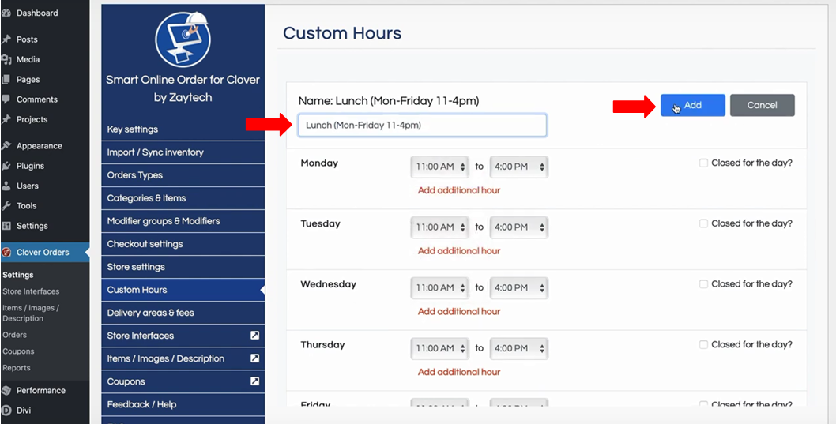
Task: Click the Performance cube icon
Action: coord(6,390)
